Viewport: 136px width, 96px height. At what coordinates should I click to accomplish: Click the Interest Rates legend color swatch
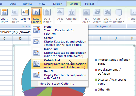point(96,60)
